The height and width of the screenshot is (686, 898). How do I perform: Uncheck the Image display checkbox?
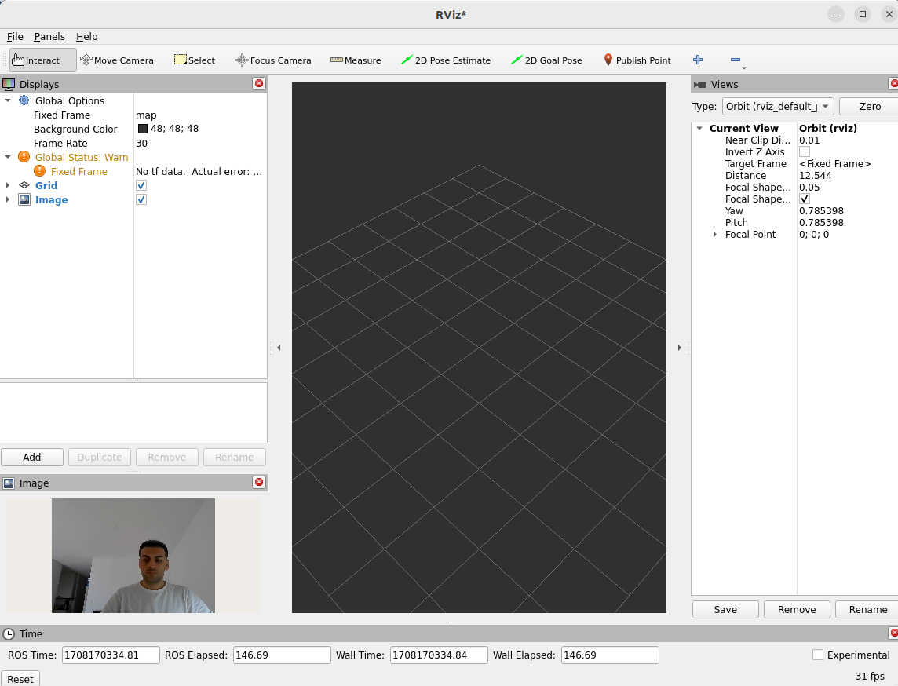(141, 200)
